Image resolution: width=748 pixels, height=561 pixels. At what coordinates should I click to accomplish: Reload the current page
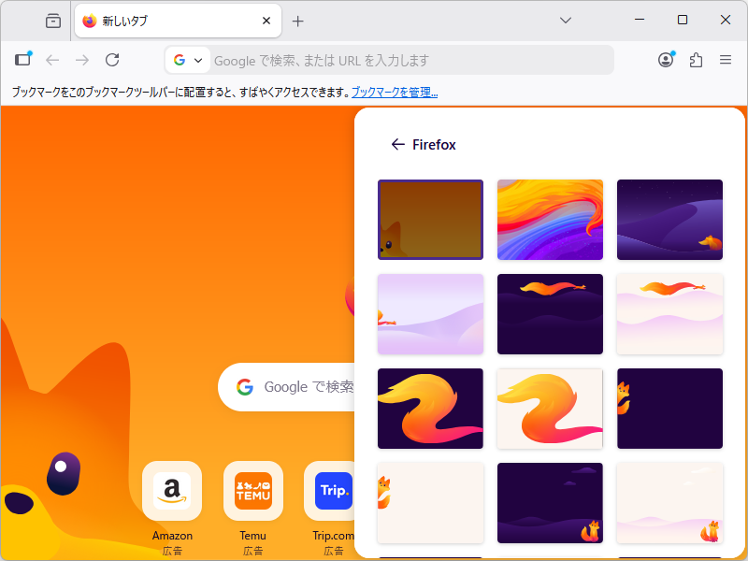(112, 60)
